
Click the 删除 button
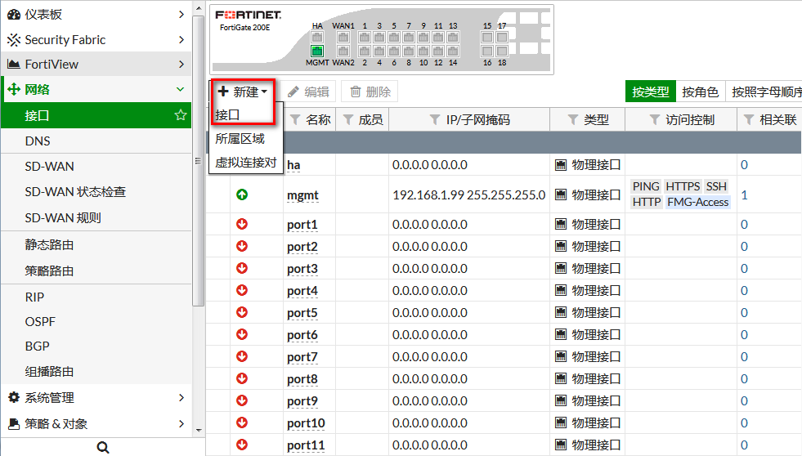[x=370, y=92]
